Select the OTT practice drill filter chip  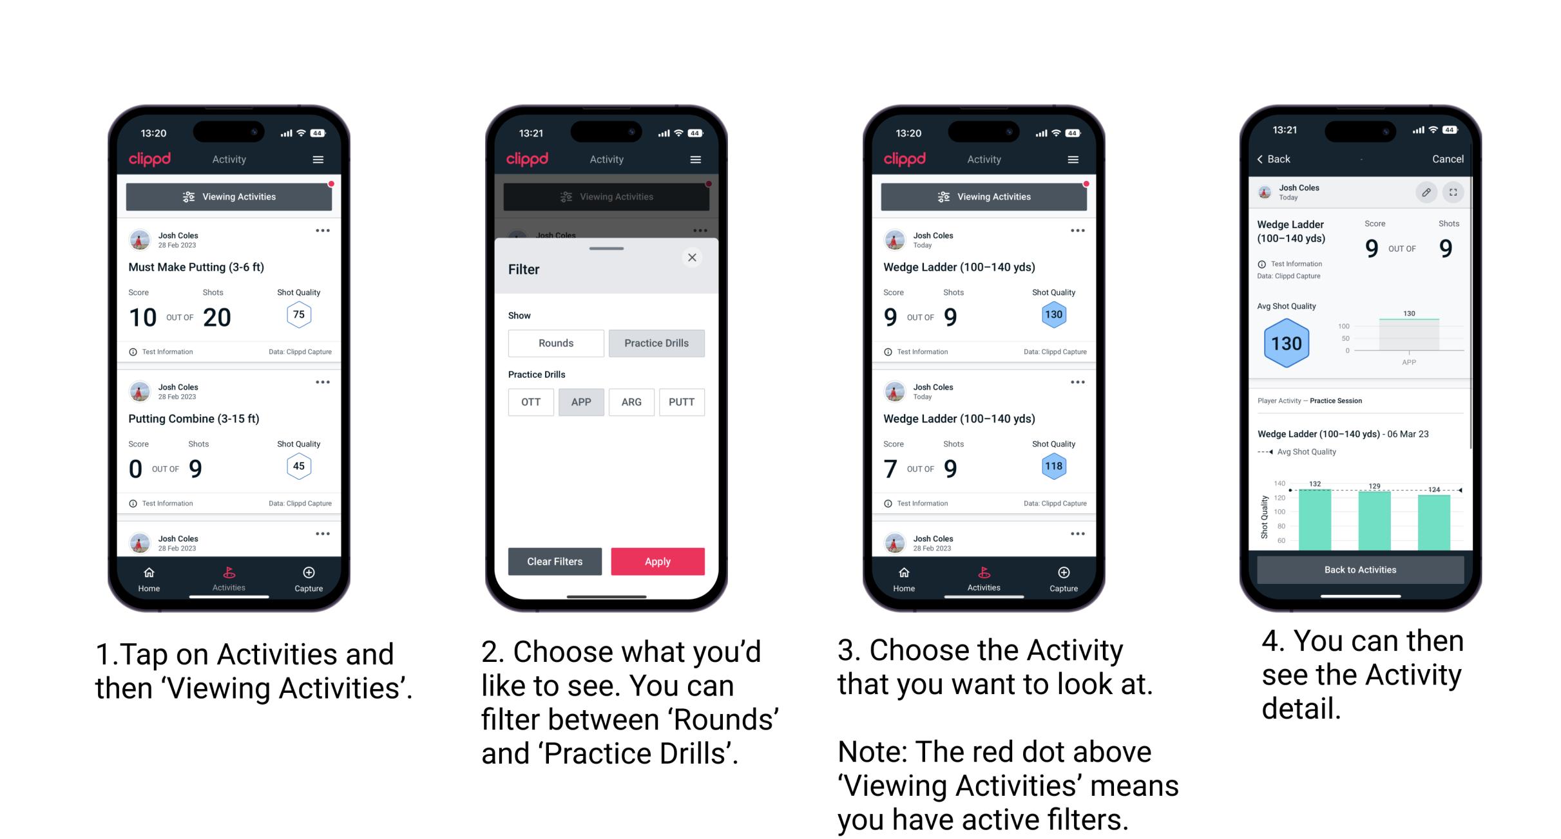532,402
